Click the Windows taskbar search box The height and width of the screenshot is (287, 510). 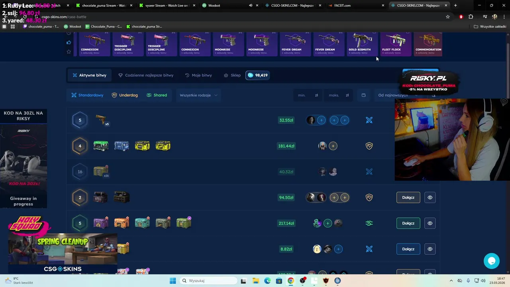(209, 281)
